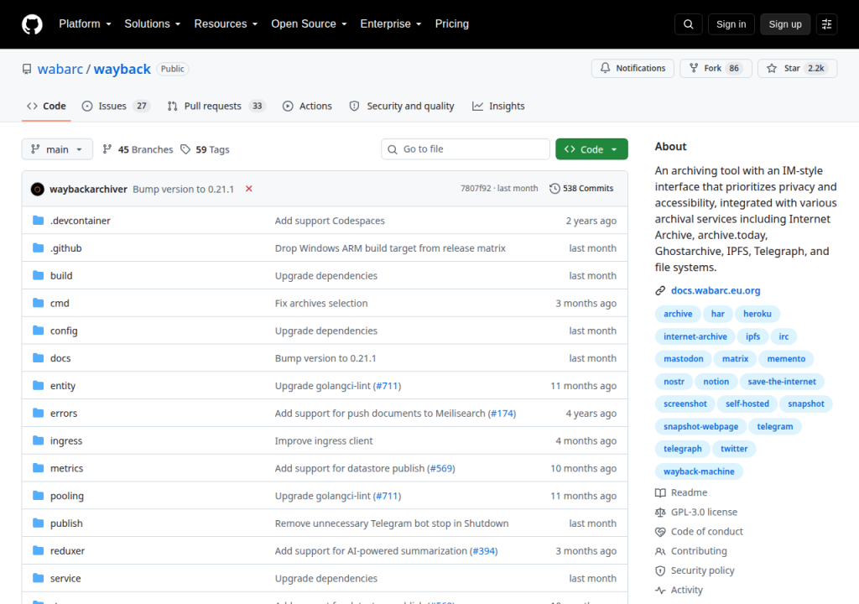Open the Insights tab
Screen dimensions: 859x604
[498, 107]
